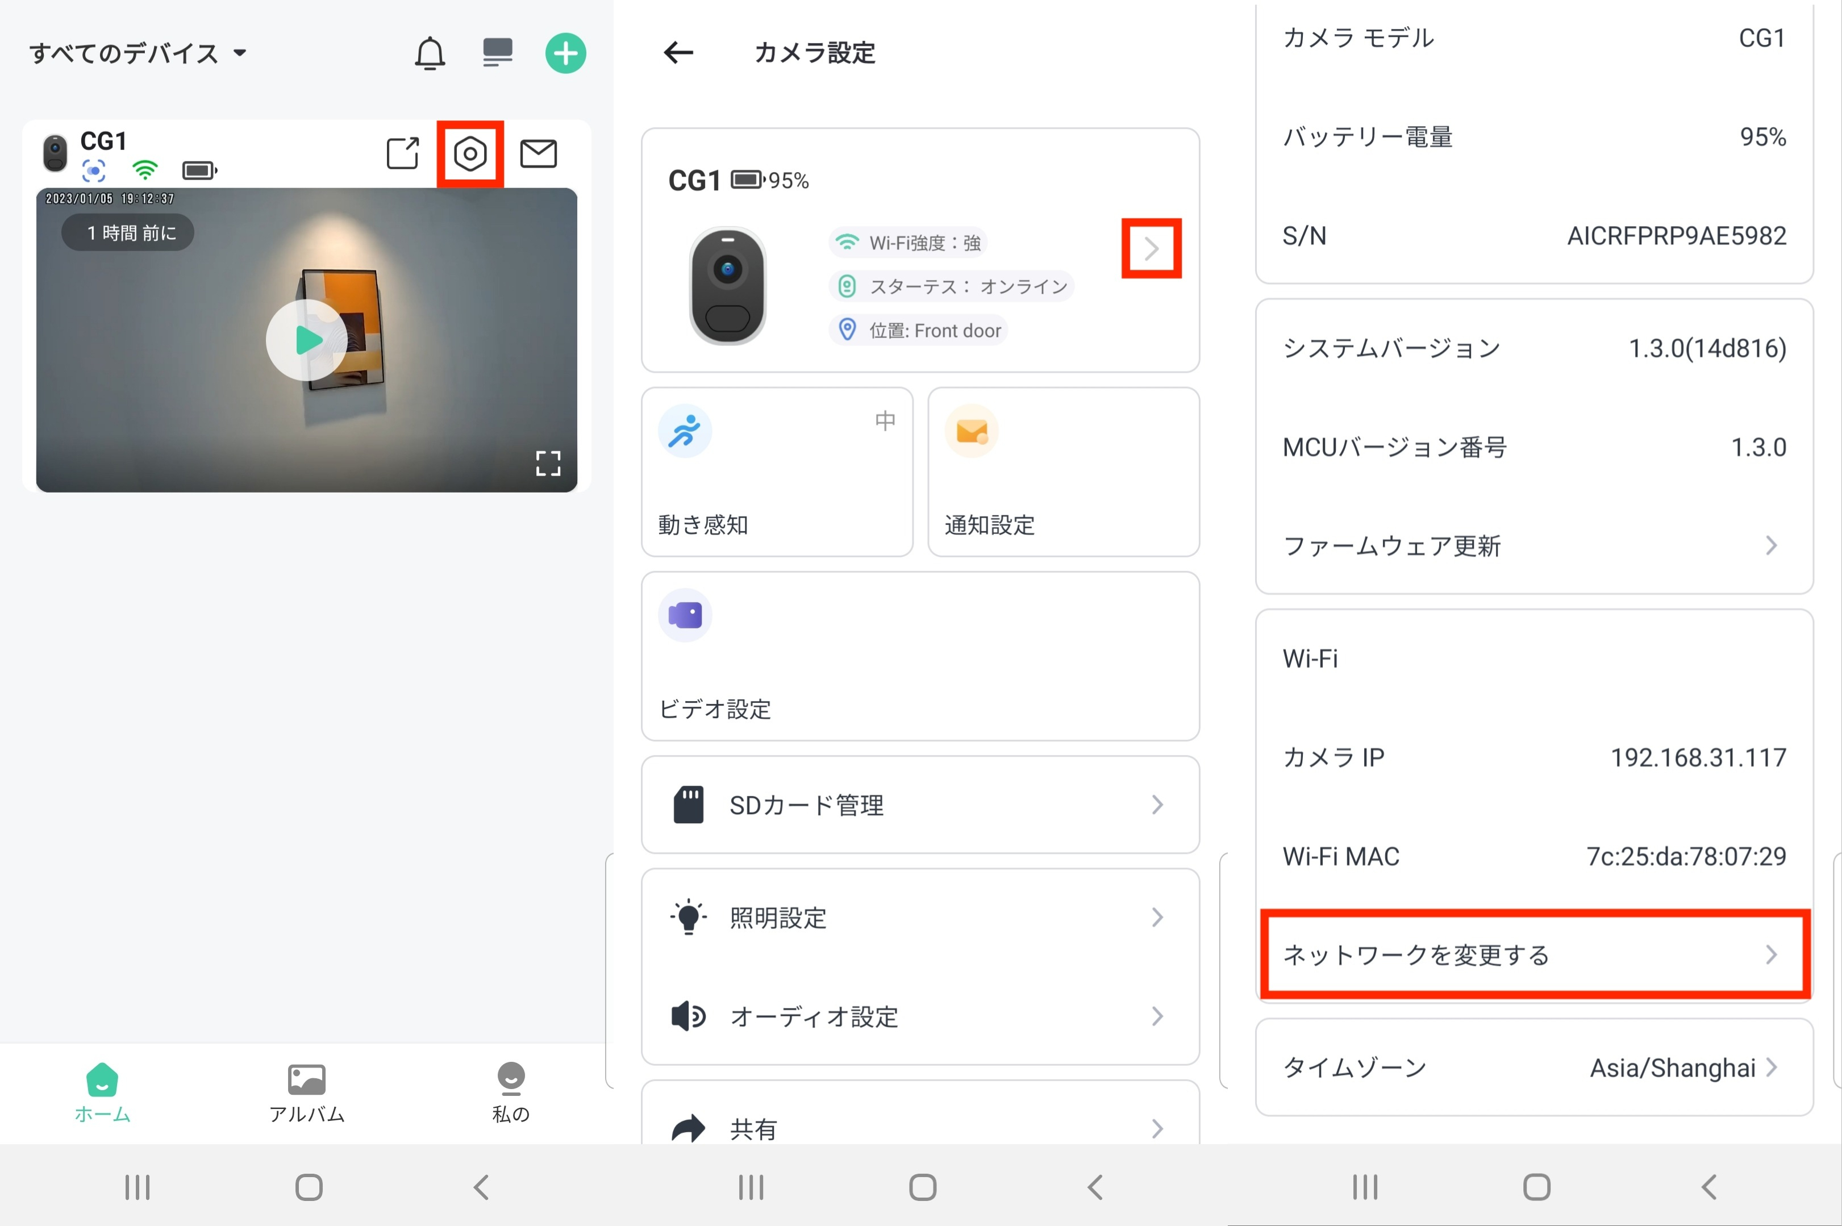Tap the 位置: Front door location chip

(918, 330)
